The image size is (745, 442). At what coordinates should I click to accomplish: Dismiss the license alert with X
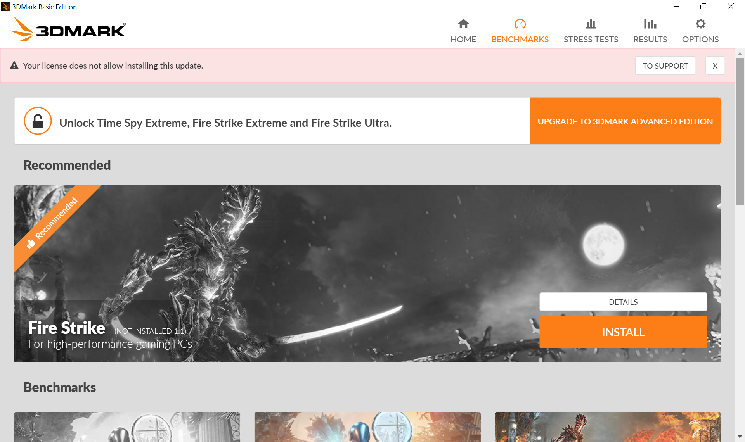point(715,66)
